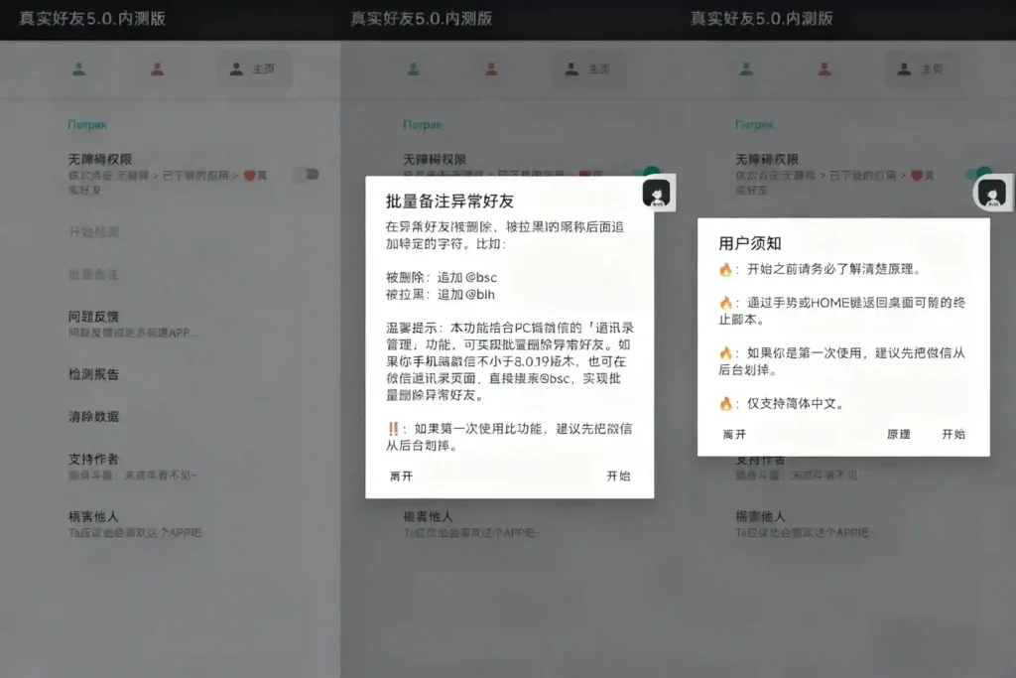Open the 原理 explanation
The height and width of the screenshot is (678, 1016).
tap(899, 434)
